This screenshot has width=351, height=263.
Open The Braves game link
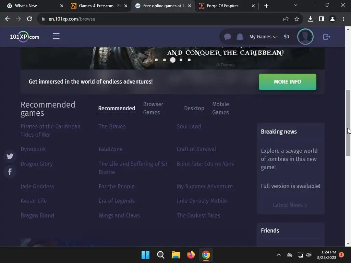pyautogui.click(x=112, y=126)
